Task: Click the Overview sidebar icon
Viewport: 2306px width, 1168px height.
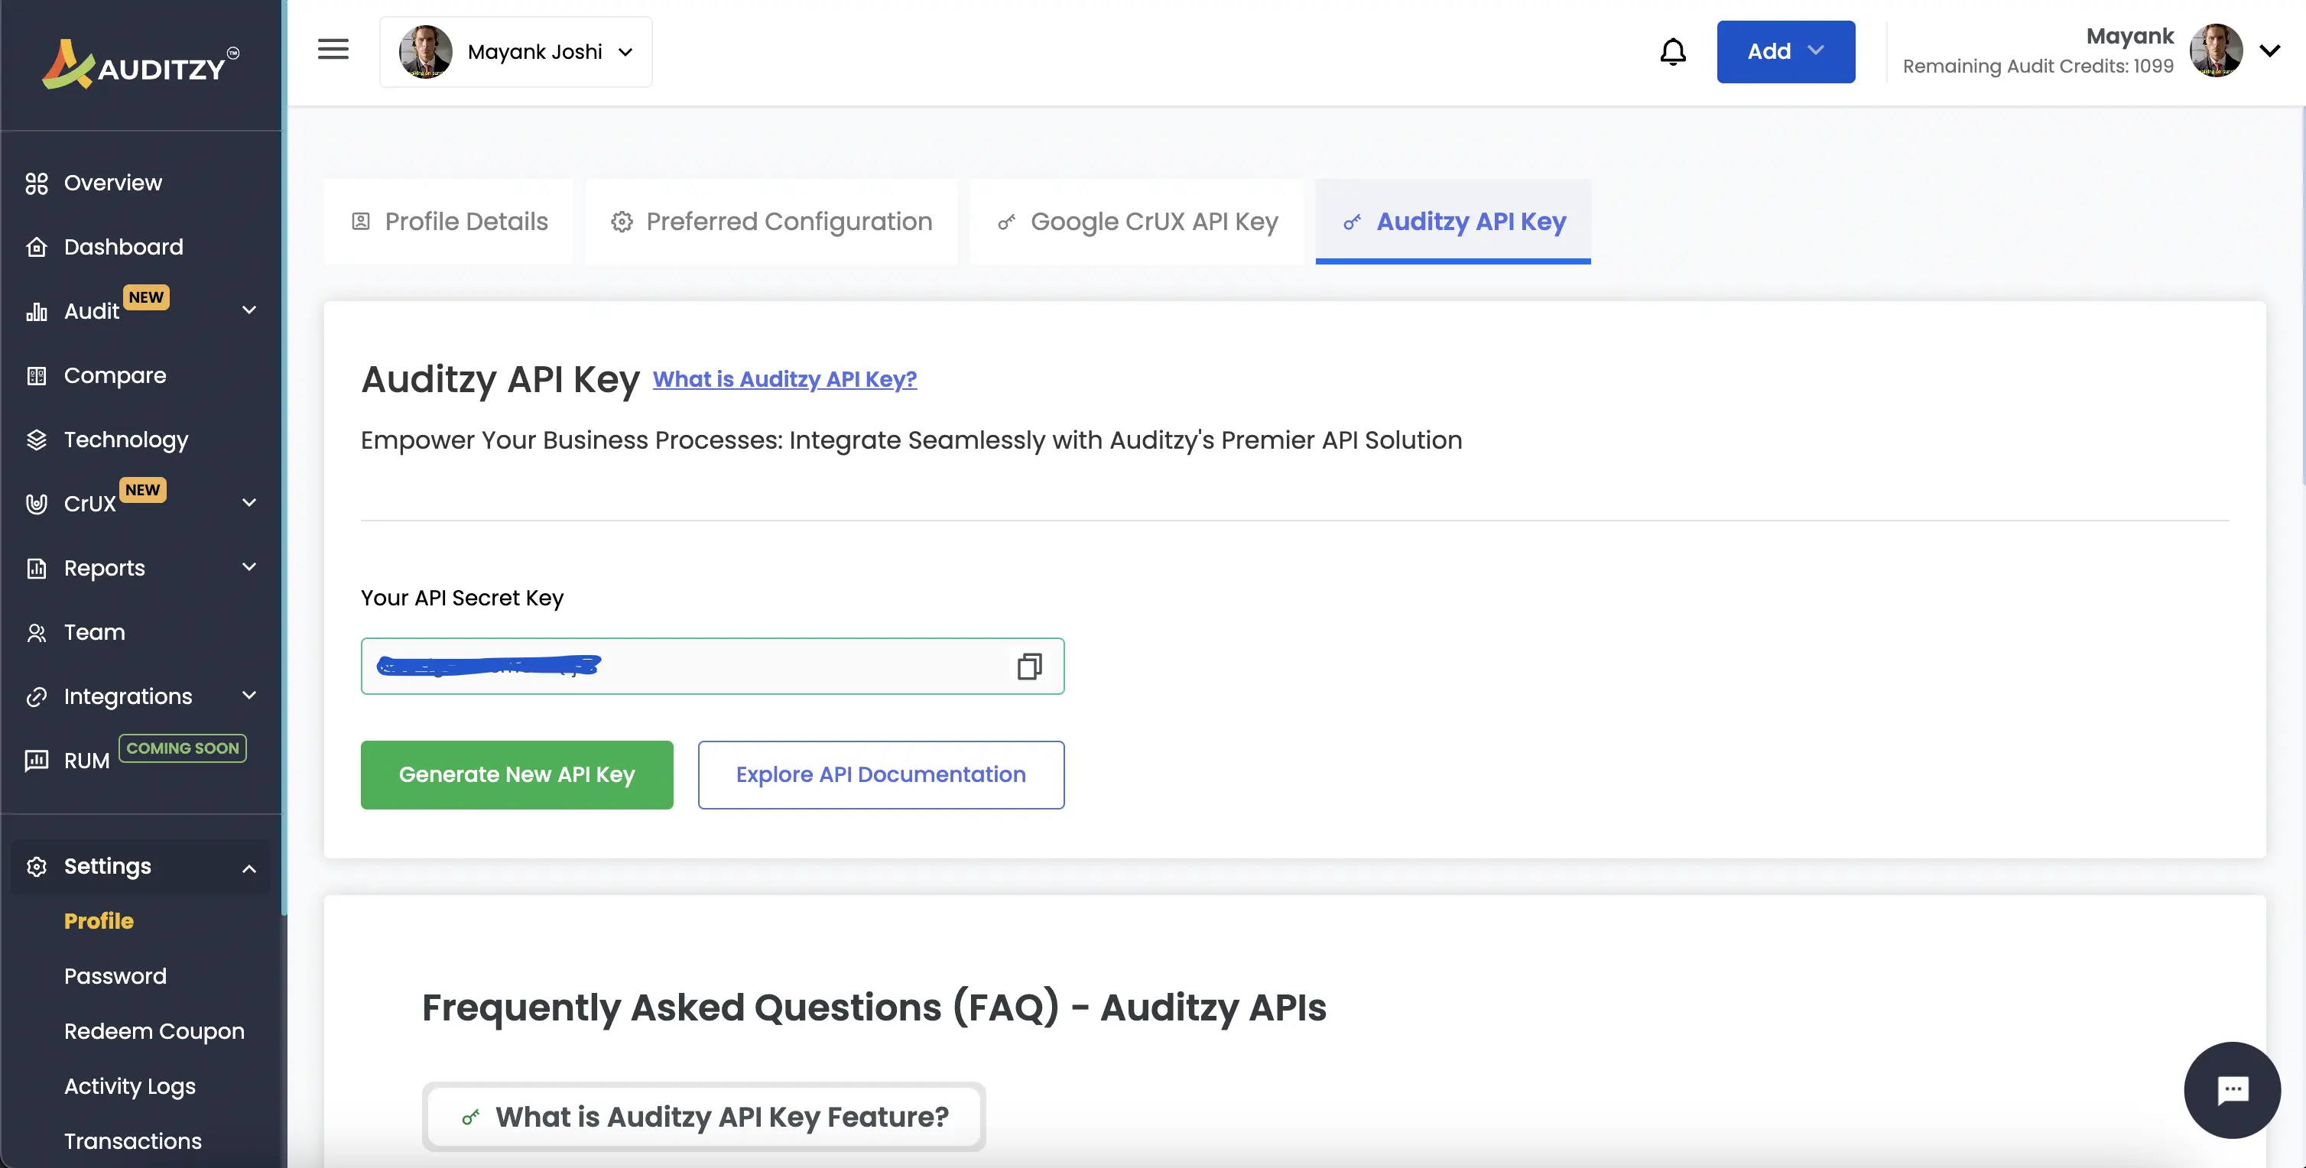Action: coord(37,183)
